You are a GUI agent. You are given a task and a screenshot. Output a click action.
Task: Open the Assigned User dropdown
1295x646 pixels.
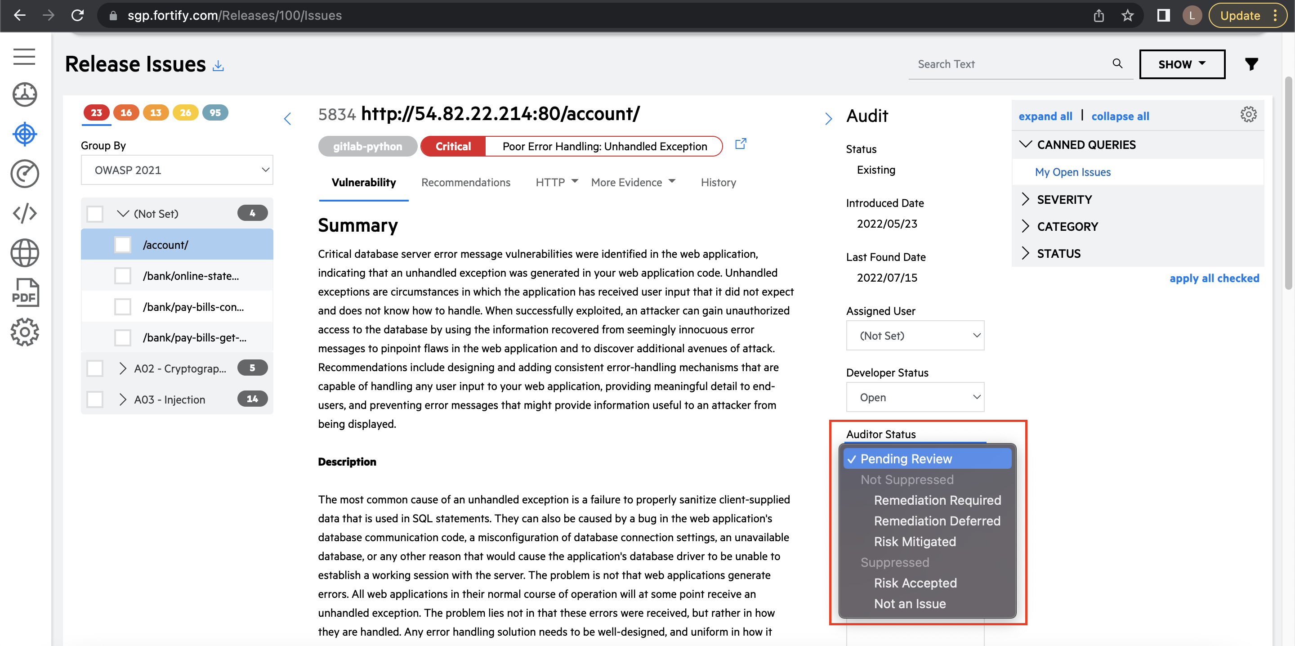[915, 336]
